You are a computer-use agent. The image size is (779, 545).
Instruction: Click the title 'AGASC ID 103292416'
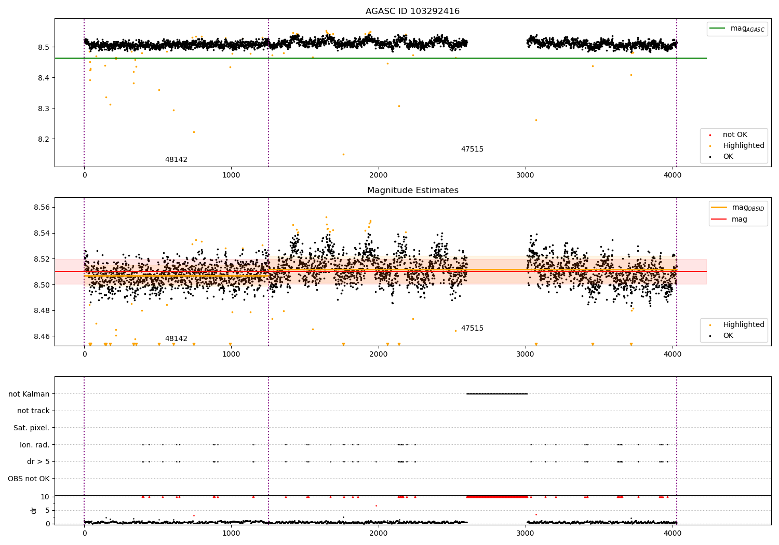pos(412,11)
